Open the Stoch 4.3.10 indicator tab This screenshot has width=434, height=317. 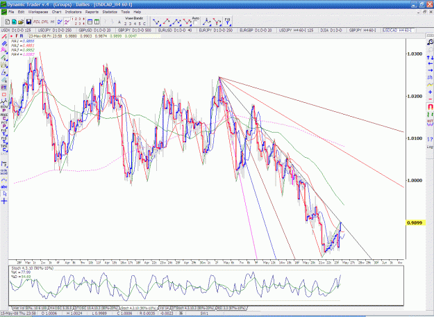(x=138, y=308)
